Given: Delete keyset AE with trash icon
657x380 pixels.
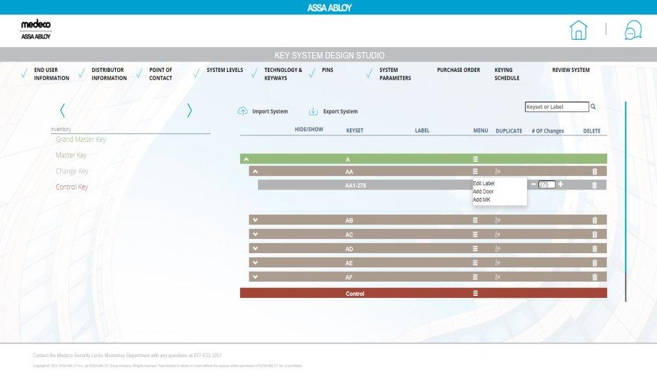Looking at the screenshot, I should point(595,263).
